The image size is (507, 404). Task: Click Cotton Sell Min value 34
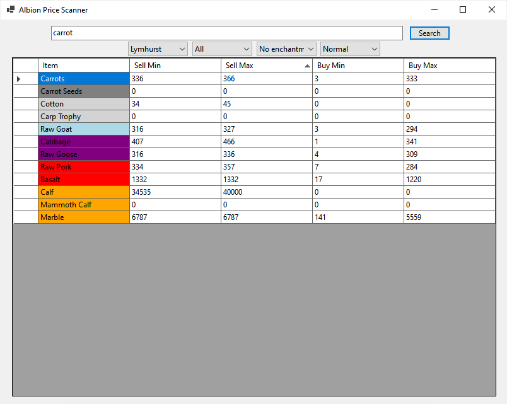coord(175,104)
